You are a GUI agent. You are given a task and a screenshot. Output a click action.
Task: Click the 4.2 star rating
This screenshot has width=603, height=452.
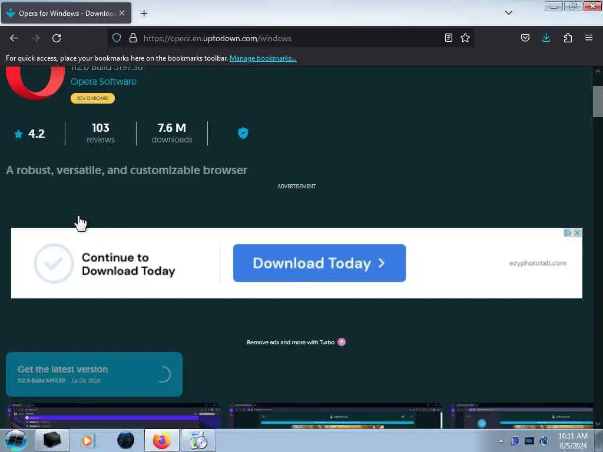29,134
